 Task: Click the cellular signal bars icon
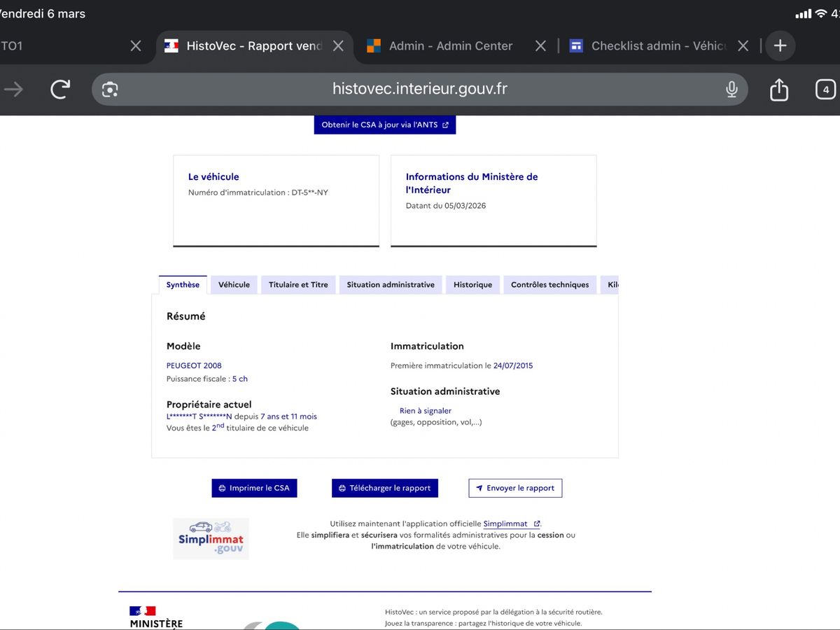(x=804, y=13)
